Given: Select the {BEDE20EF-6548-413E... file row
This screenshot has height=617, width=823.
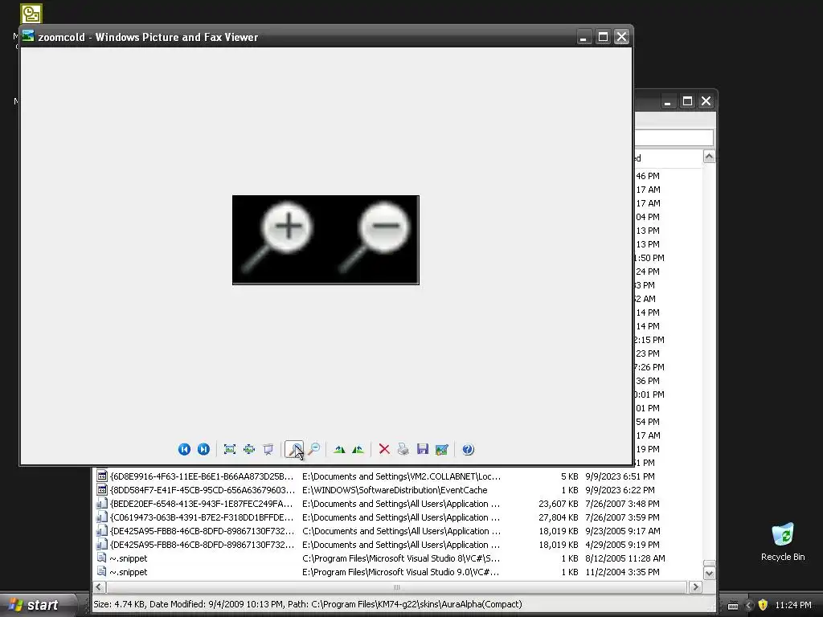Looking at the screenshot, I should [398, 504].
